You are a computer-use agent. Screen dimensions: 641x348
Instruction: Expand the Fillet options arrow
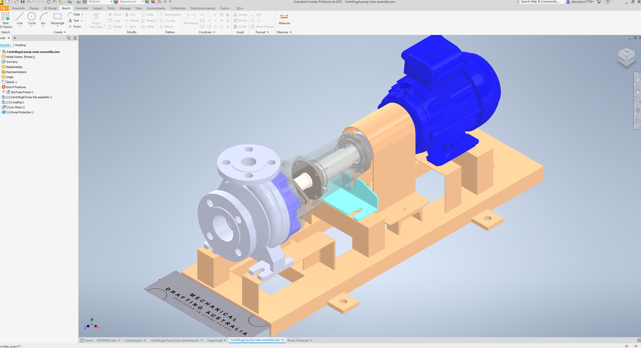click(82, 15)
